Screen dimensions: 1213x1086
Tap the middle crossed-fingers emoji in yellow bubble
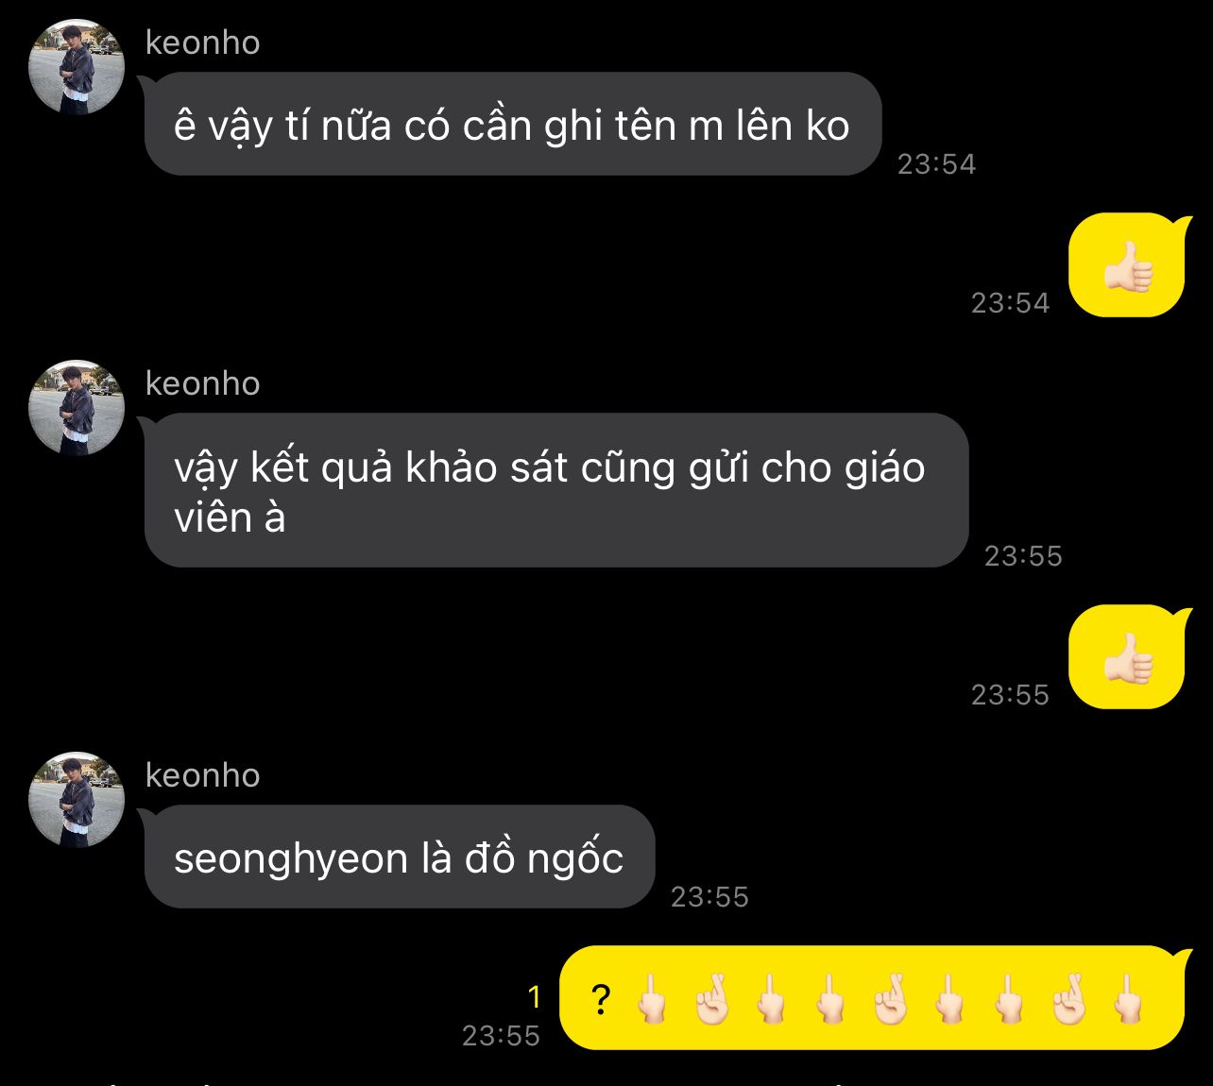click(890, 998)
